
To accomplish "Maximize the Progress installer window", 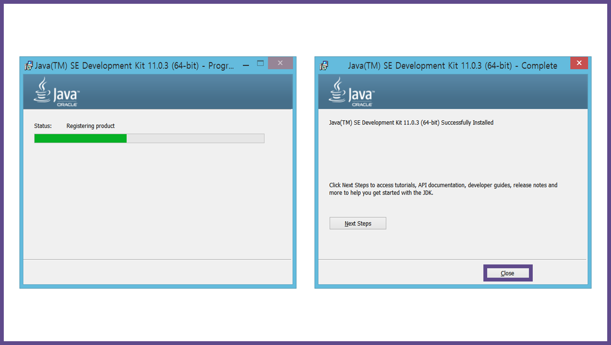I will click(x=260, y=63).
